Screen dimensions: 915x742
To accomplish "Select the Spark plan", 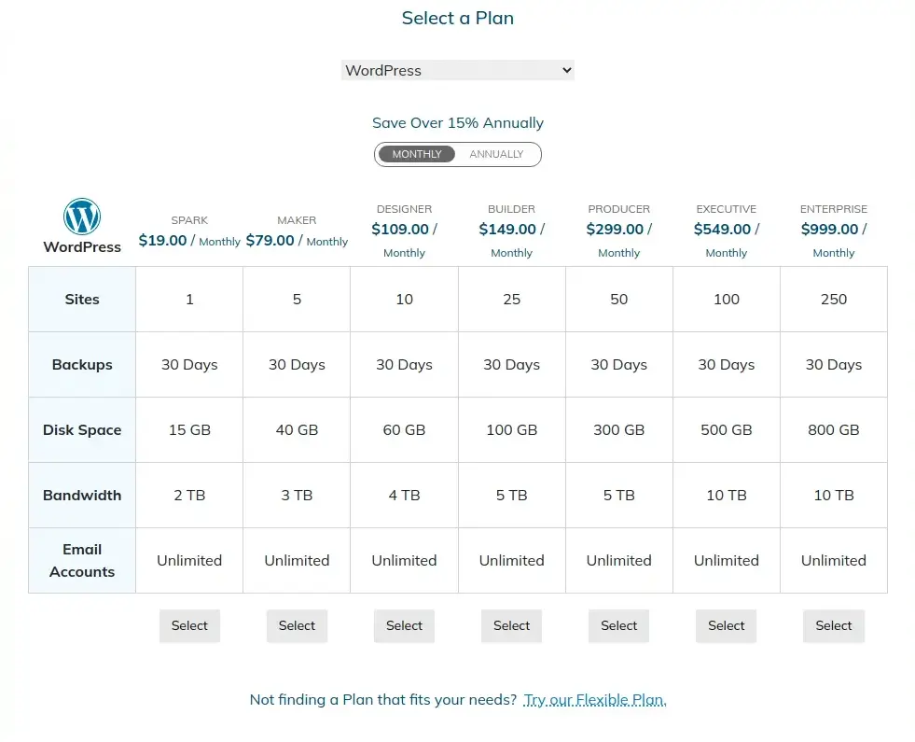I will point(189,625).
